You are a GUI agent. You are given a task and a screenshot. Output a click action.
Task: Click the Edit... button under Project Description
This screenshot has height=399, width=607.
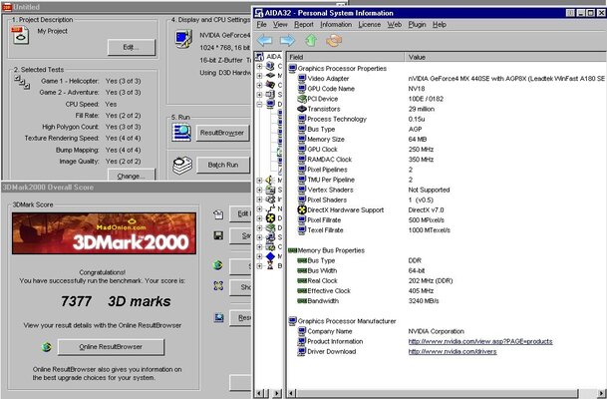pos(132,47)
